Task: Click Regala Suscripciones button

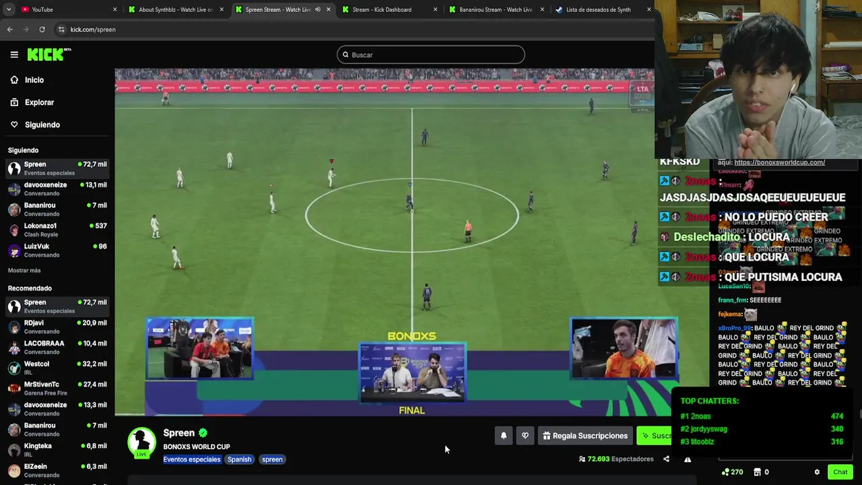Action: click(x=585, y=436)
